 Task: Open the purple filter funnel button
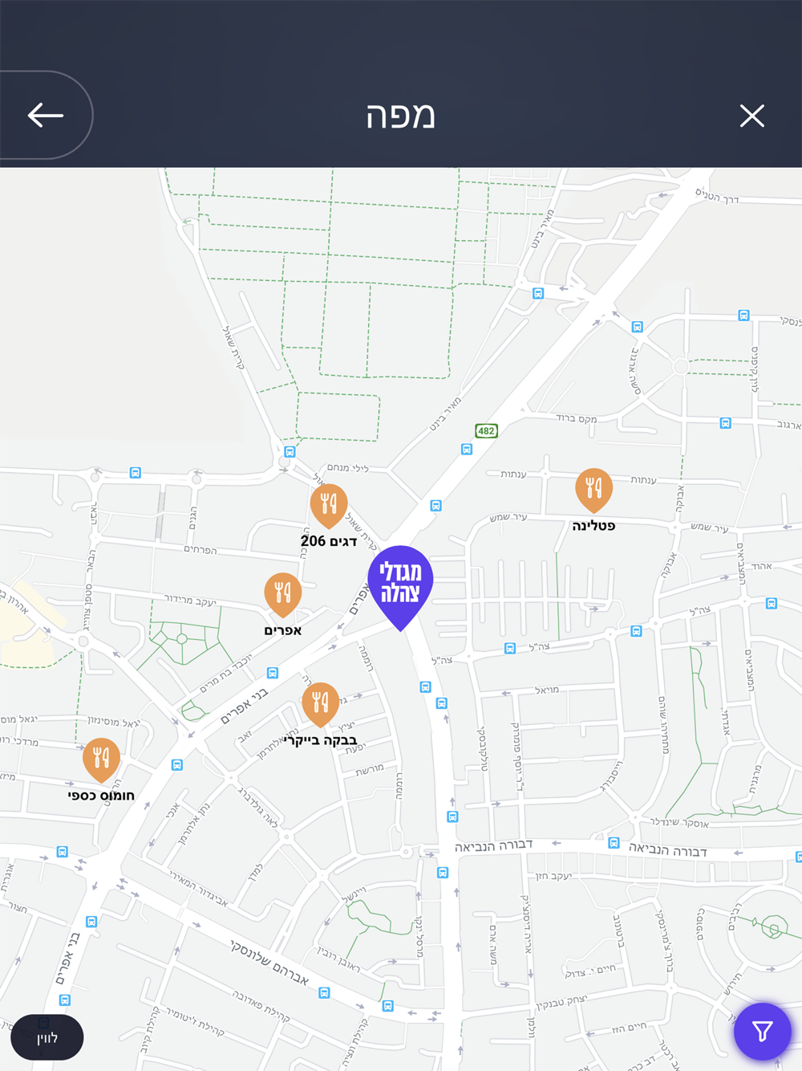tap(763, 1031)
